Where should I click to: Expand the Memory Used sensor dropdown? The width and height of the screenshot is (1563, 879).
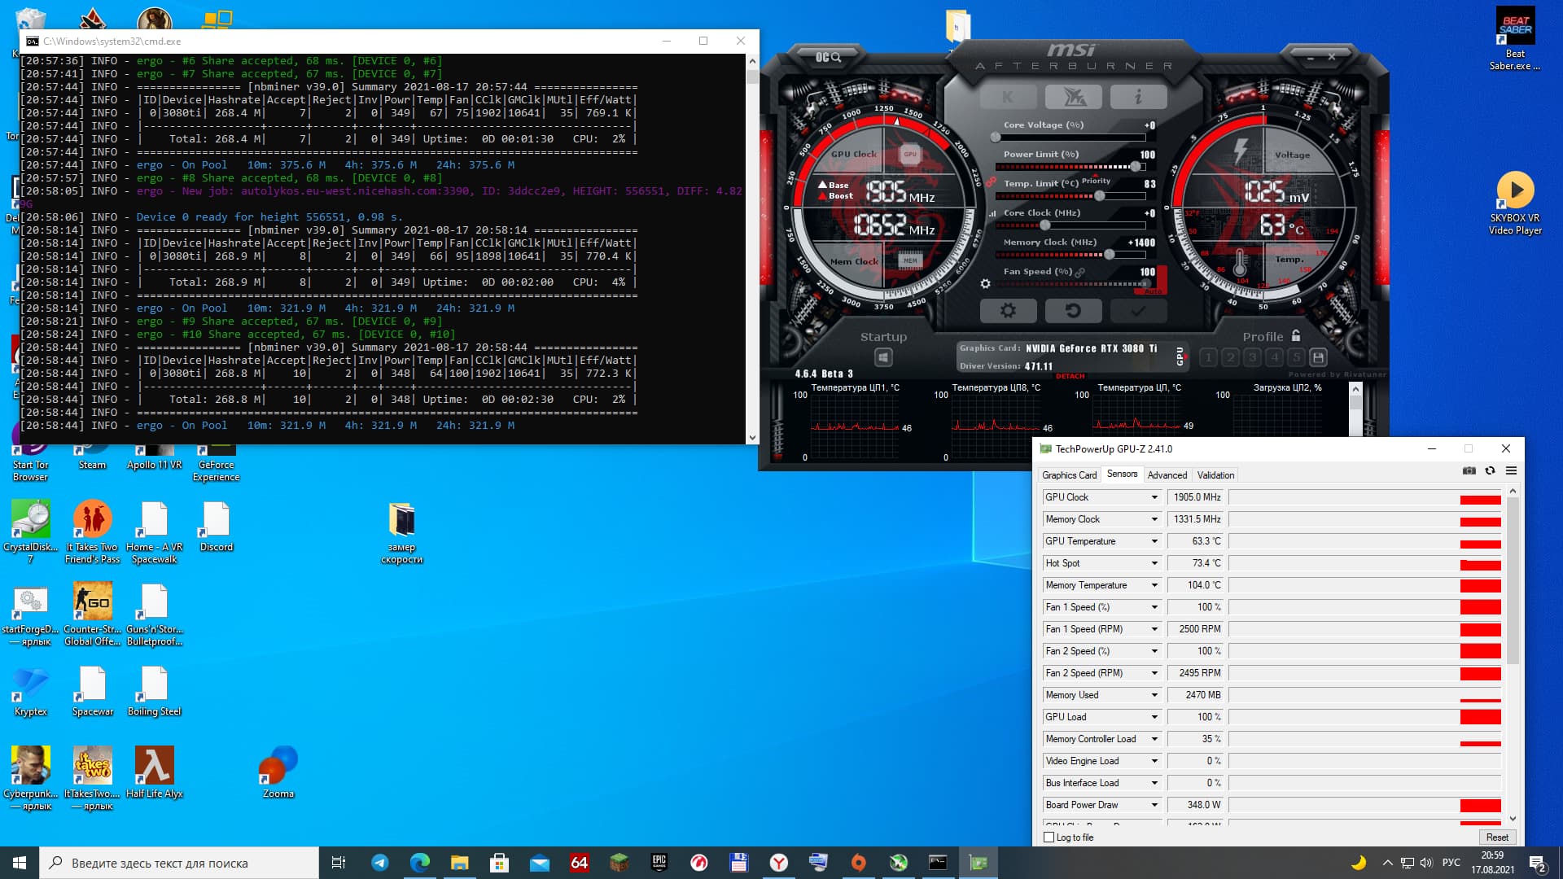[1154, 695]
